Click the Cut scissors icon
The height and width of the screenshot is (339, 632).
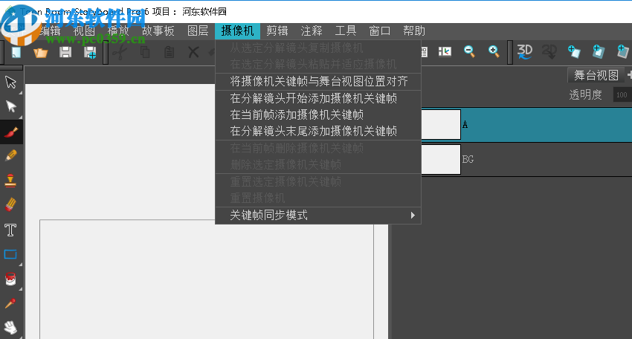click(x=120, y=52)
